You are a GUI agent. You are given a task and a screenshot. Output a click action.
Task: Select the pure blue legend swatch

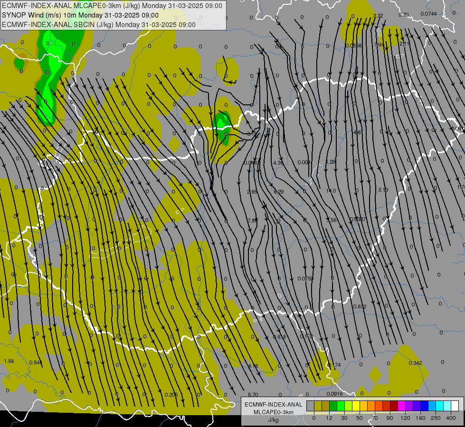[424, 406]
